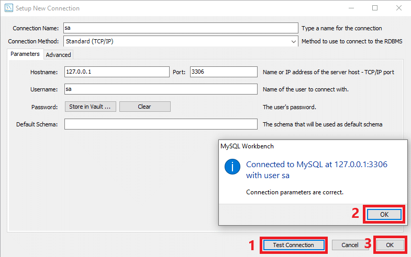
Task: Switch to the Advanced tab
Action: coord(58,55)
